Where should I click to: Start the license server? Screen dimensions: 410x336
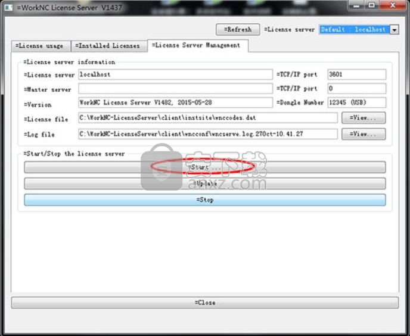click(x=205, y=167)
